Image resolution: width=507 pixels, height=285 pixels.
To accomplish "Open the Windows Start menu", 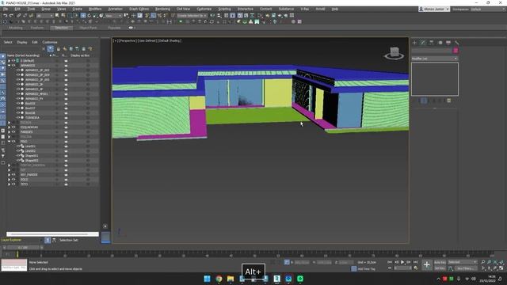I will [x=208, y=279].
